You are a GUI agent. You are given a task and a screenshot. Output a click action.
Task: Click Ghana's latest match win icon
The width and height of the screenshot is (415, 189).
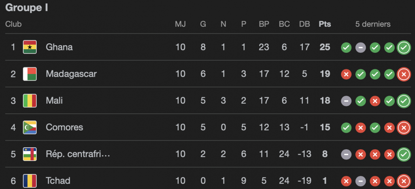coord(404,48)
